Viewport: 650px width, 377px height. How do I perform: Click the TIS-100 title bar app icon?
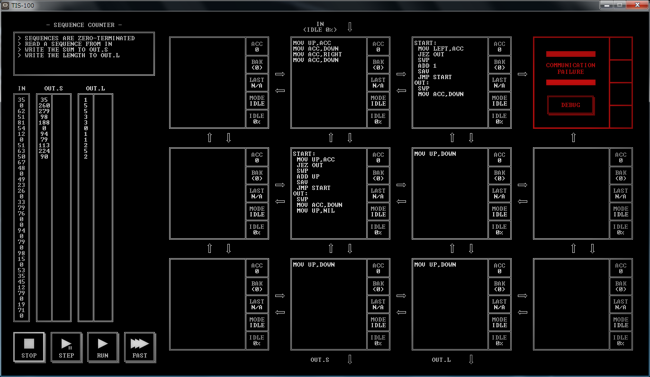5,5
